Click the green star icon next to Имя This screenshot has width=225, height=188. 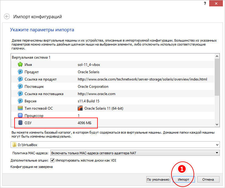(x=20, y=64)
